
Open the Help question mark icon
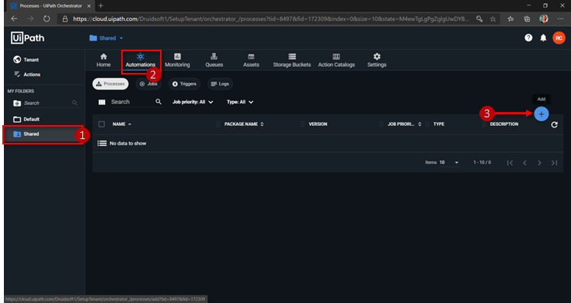[x=528, y=38]
